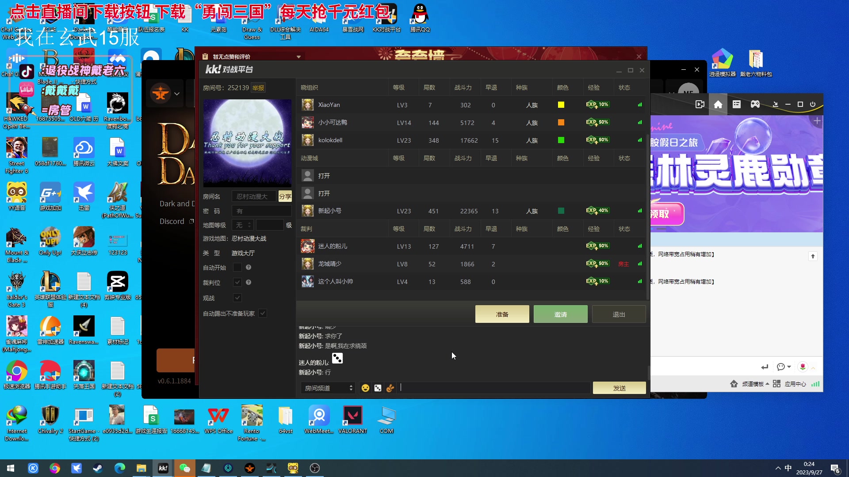Viewport: 849px width, 477px height.
Task: Click XiaoYan's yellow color swatch
Action: click(561, 105)
